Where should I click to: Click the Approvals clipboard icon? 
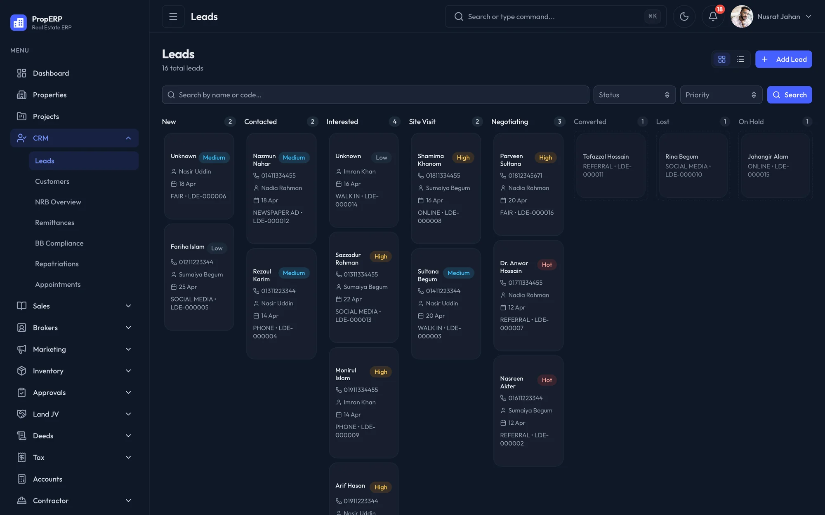[x=21, y=393]
